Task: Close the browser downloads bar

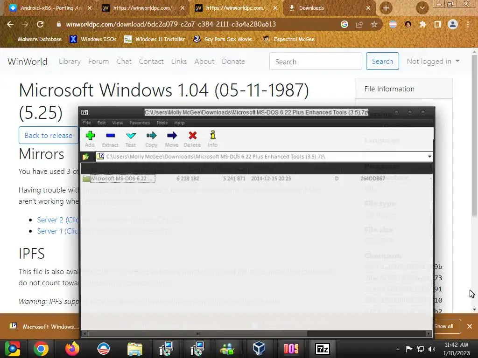Action: coord(470,326)
